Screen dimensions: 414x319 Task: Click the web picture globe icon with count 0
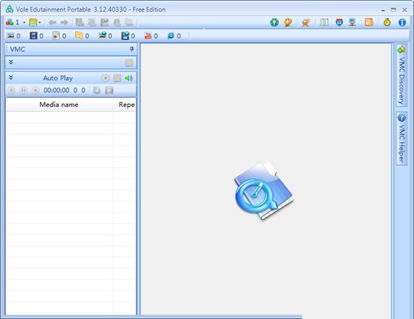point(102,35)
